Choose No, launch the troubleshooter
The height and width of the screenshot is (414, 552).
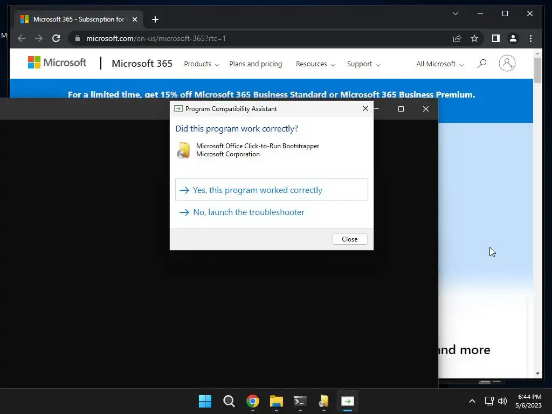[x=272, y=212]
